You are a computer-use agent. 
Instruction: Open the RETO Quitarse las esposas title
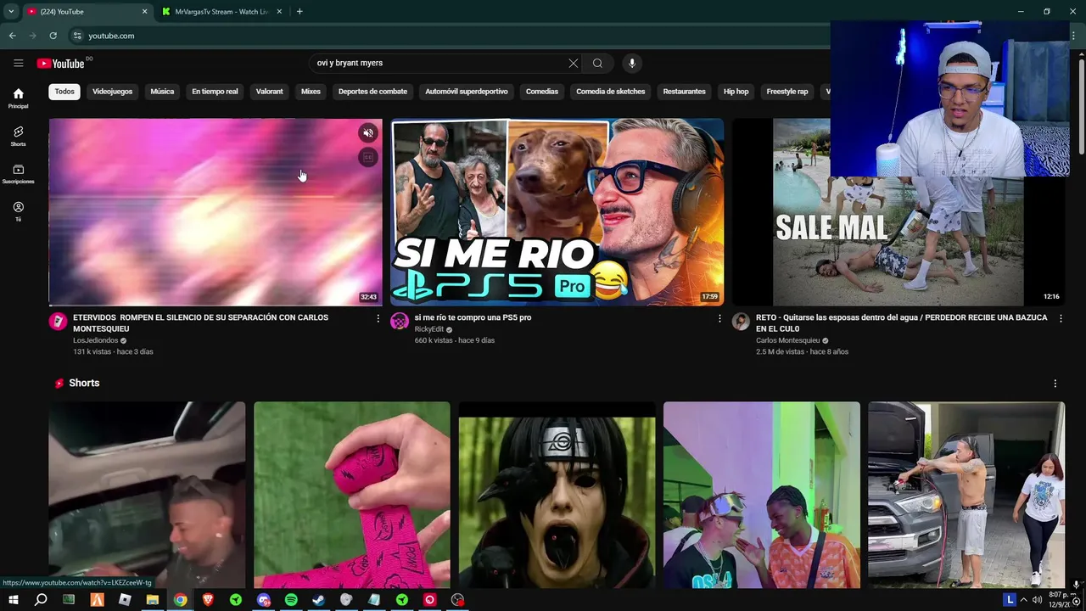[x=901, y=323]
